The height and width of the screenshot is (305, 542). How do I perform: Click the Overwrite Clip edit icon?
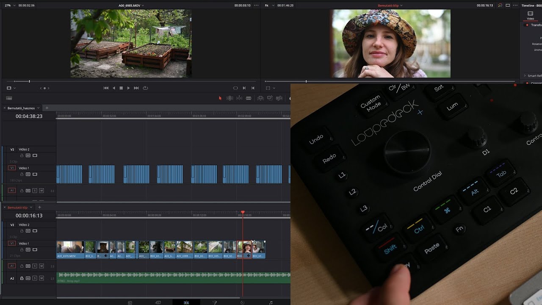coord(270,98)
